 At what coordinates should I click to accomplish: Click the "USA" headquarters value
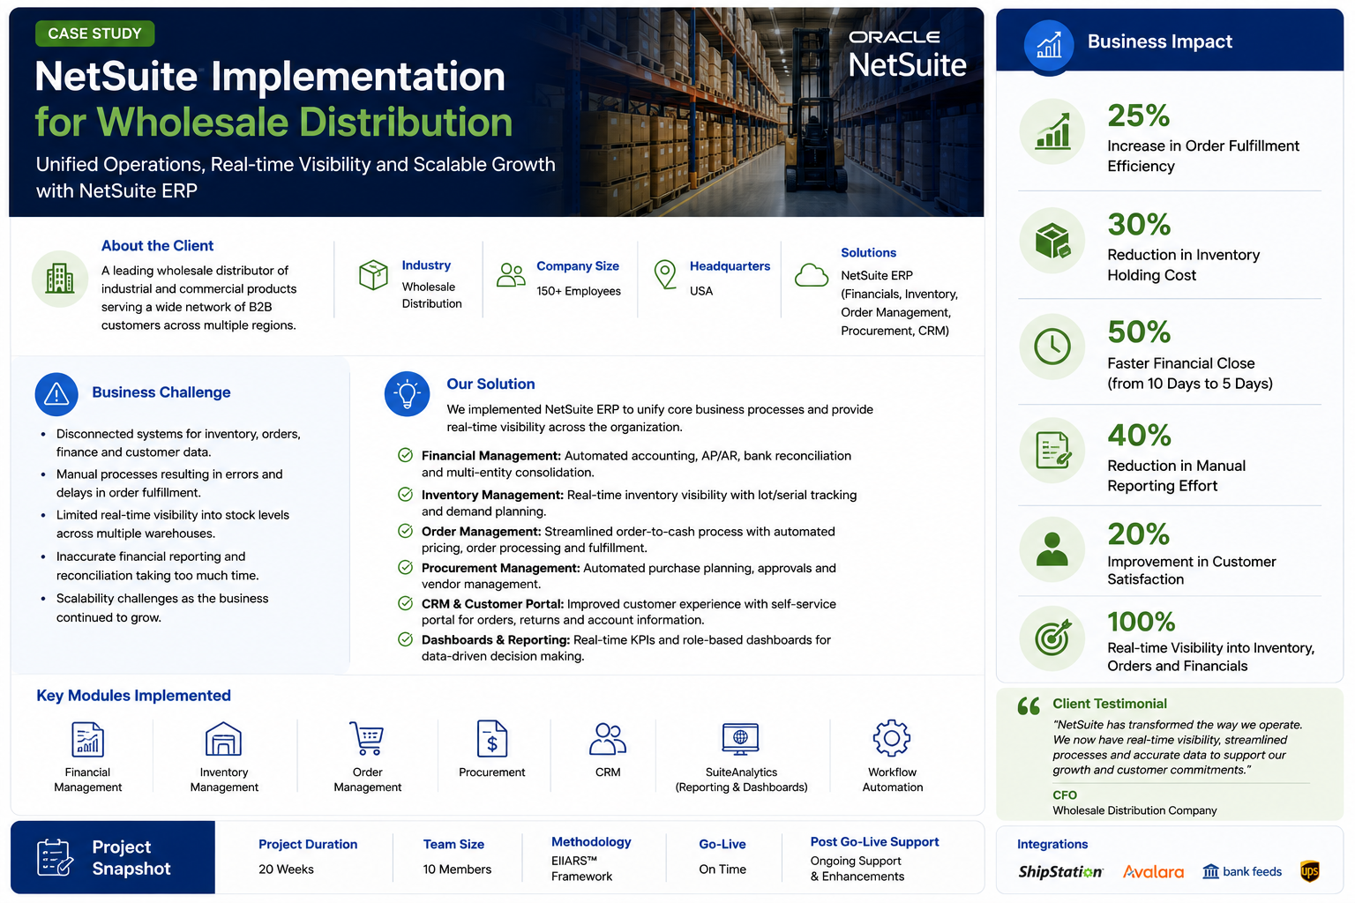pos(701,291)
